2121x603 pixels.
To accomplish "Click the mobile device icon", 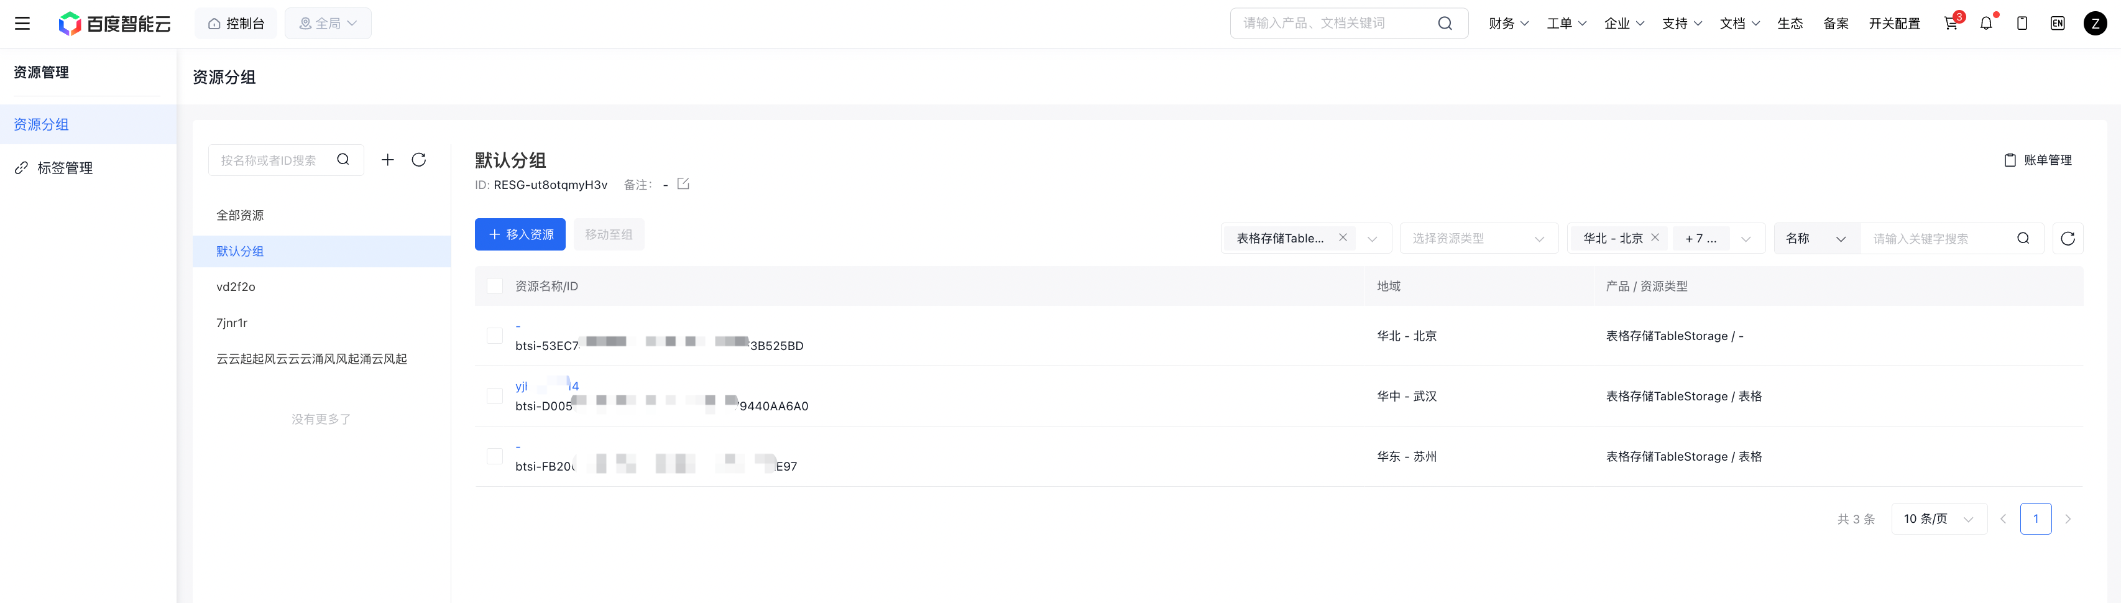I will 2022,24.
